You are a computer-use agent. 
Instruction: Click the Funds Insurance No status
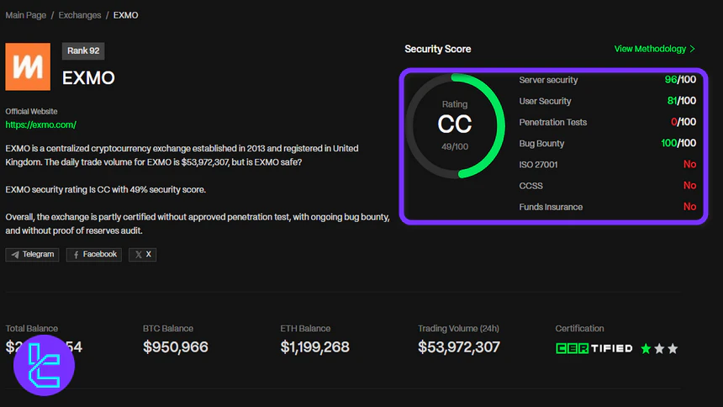689,207
